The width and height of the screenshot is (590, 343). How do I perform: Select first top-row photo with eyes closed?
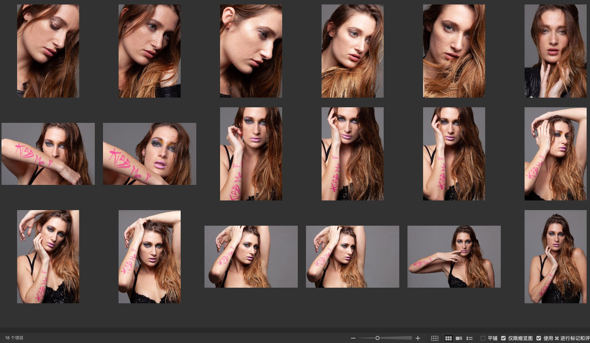(x=48, y=51)
